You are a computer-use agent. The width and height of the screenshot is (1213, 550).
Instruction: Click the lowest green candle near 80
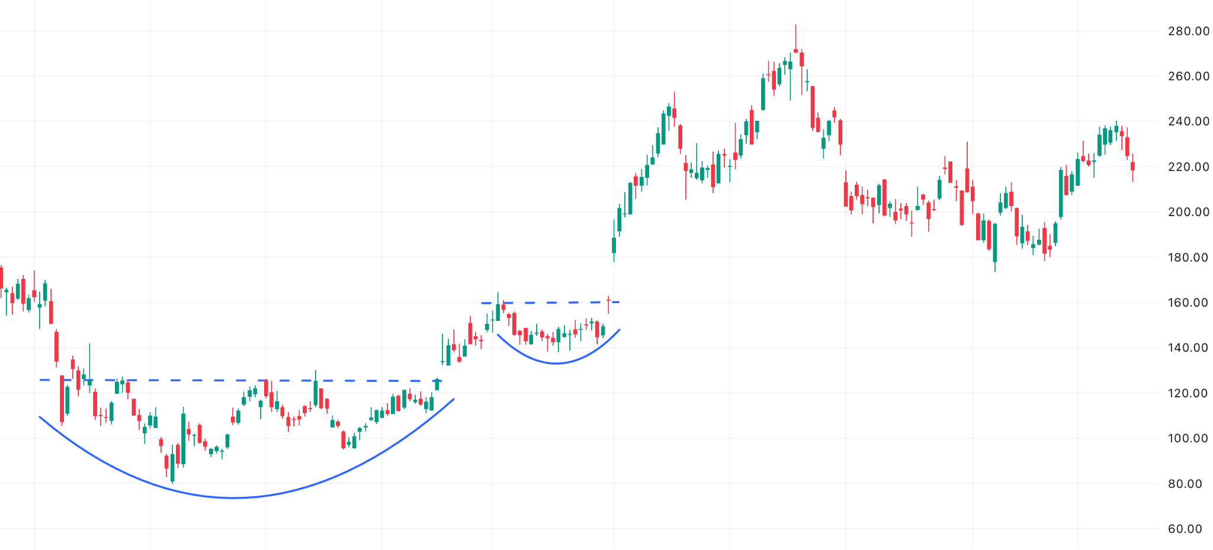tap(172, 468)
